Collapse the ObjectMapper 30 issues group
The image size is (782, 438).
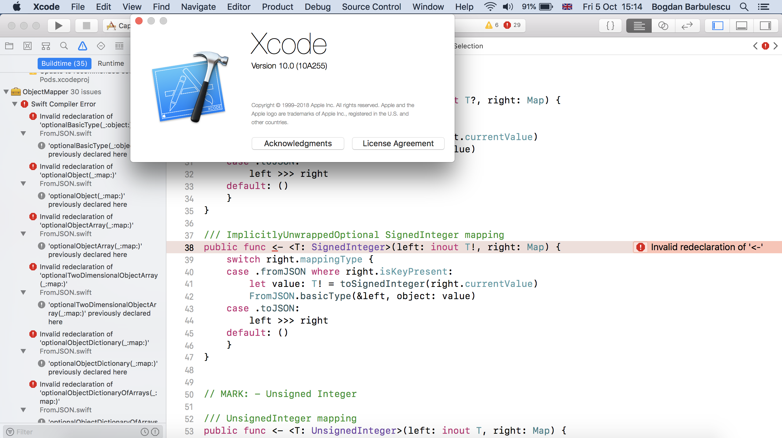click(6, 92)
